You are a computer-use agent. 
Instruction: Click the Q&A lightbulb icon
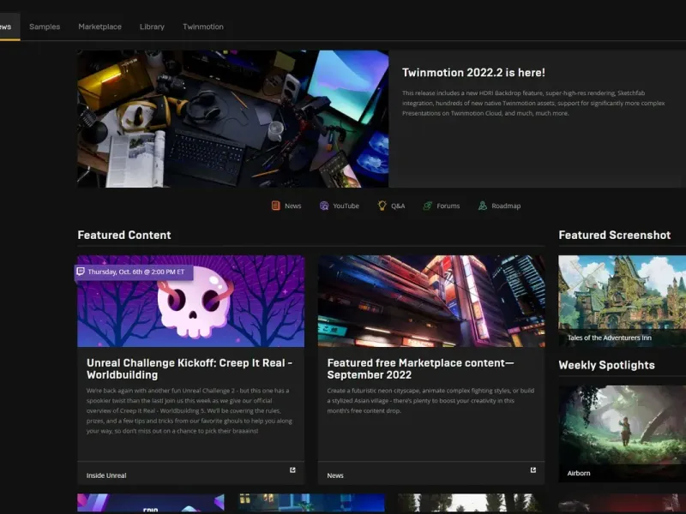[x=382, y=206]
